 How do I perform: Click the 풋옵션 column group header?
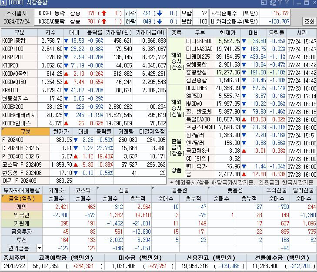click(235, 190)
